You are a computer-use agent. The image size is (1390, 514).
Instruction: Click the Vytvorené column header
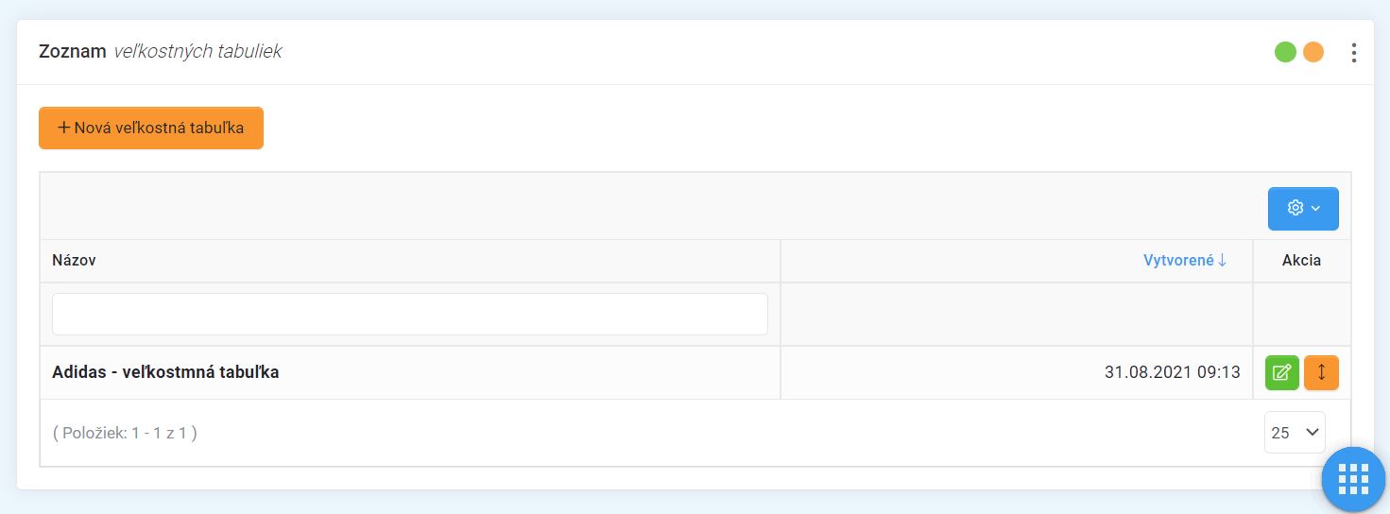click(1177, 261)
